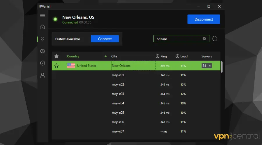Select server msy-c06
The width and height of the screenshot is (262, 145).
click(x=118, y=122)
